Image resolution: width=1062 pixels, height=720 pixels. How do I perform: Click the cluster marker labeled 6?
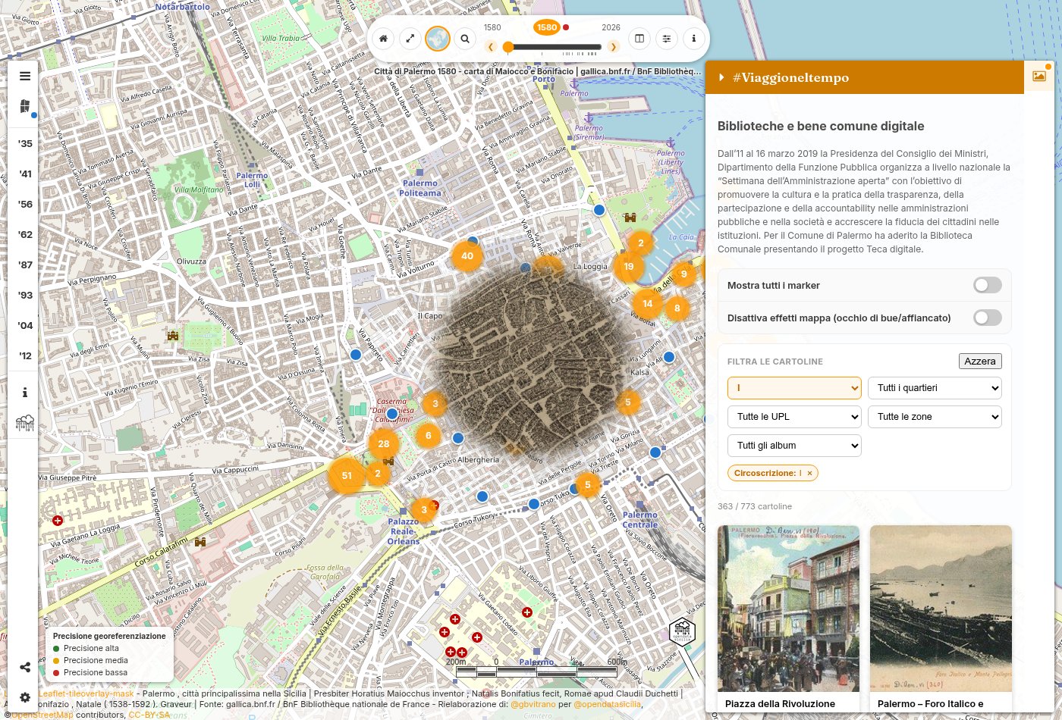(x=429, y=436)
